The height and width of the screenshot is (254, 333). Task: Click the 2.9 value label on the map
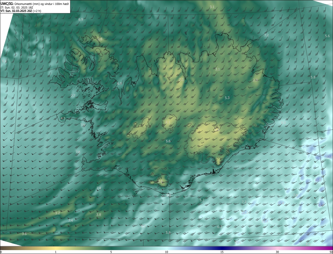tap(255, 80)
